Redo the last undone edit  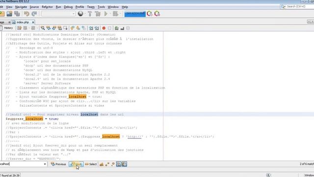tap(34, 14)
